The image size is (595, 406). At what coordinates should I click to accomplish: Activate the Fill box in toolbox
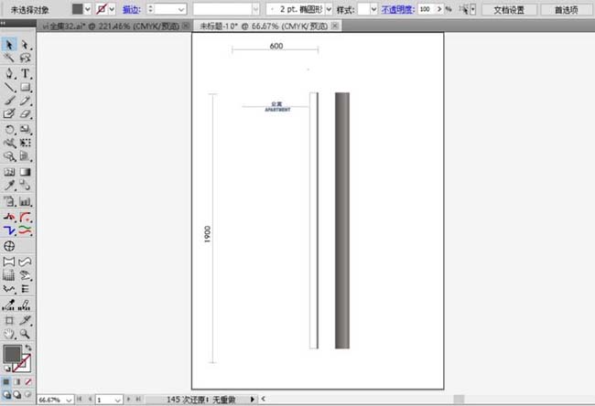click(12, 354)
